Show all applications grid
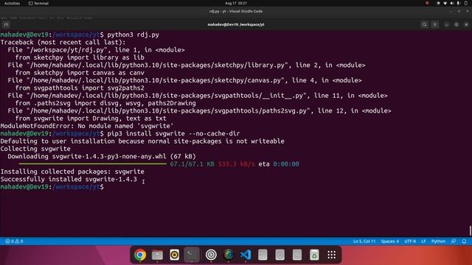The width and height of the screenshot is (472, 265). (331, 255)
